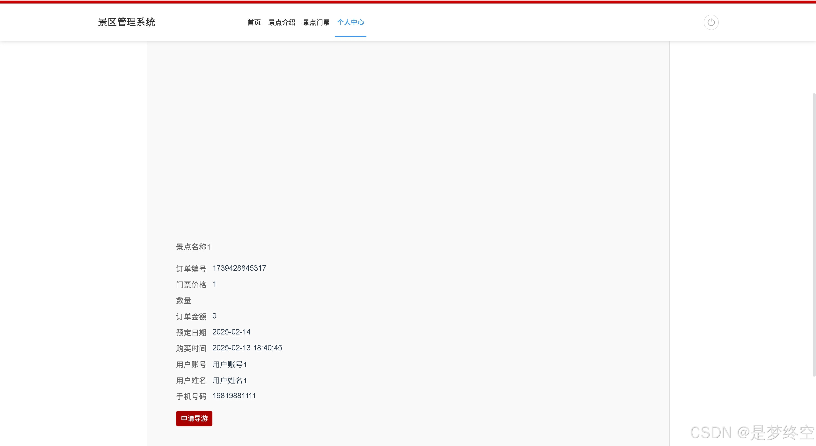The width and height of the screenshot is (816, 446).
Task: Click phone number 19819881111
Action: (234, 396)
